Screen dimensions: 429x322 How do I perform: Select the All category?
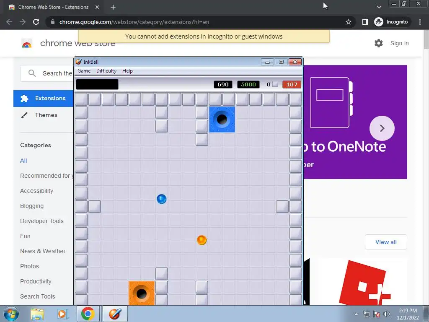(23, 161)
